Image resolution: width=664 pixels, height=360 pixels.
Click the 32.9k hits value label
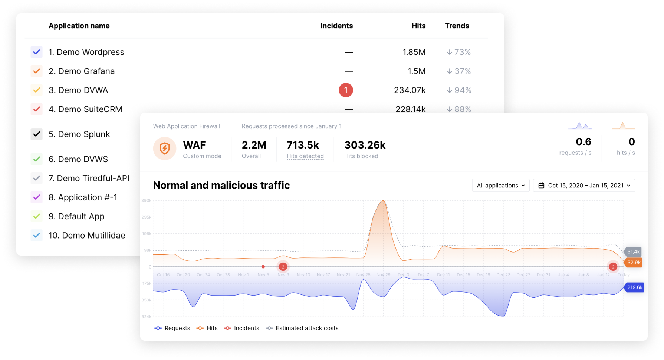pos(634,263)
